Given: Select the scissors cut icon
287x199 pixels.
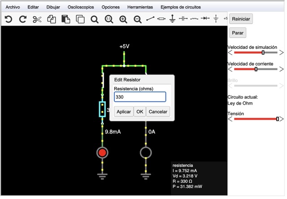Looking at the screenshot, I should click(37, 19).
